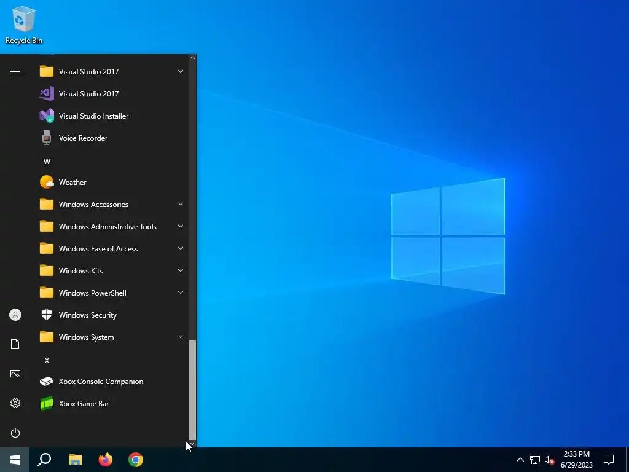Viewport: 629px width, 472px height.
Task: Open the Recycle Bin desktop icon
Action: click(x=24, y=25)
